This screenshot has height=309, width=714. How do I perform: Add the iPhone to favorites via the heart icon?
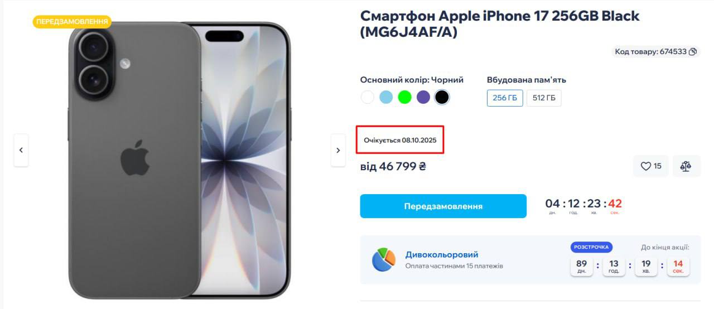(x=651, y=166)
